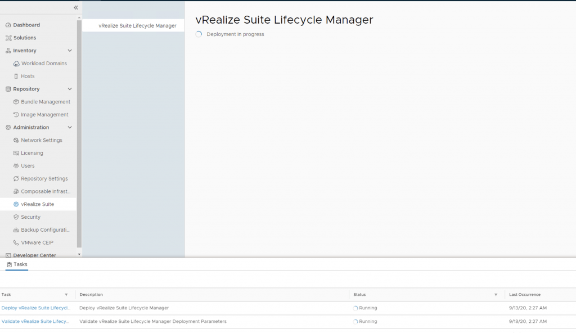Screen dimensions: 576x333
Task: Click the Image Management icon
Action: [16, 115]
